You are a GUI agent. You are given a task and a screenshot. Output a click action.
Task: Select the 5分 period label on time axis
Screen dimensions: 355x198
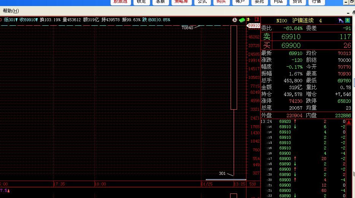point(253,184)
